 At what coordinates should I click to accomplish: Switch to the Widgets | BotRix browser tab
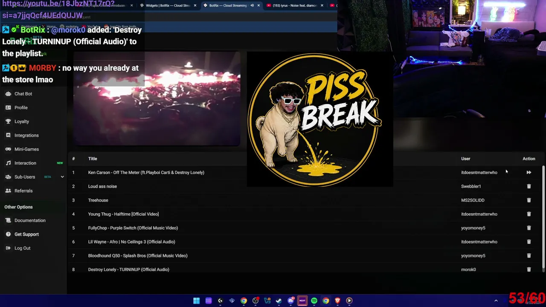168,6
